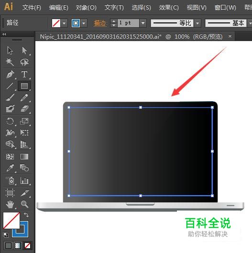Screen dimensions: 252x253
Task: Select the Direct Selection tool
Action: [x=24, y=51]
